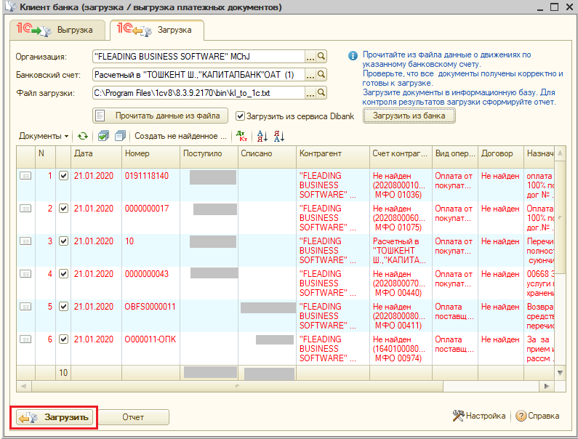The height and width of the screenshot is (439, 578).
Task: Toggle checkbox for row 1
Action: point(63,176)
